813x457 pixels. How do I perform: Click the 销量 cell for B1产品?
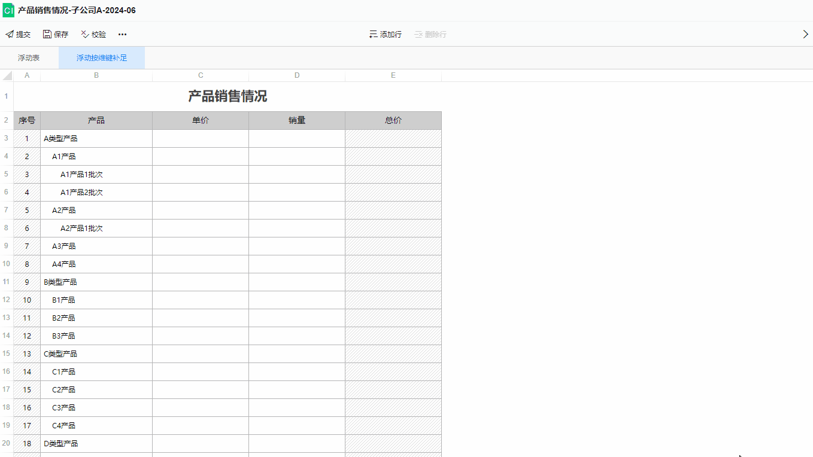297,300
